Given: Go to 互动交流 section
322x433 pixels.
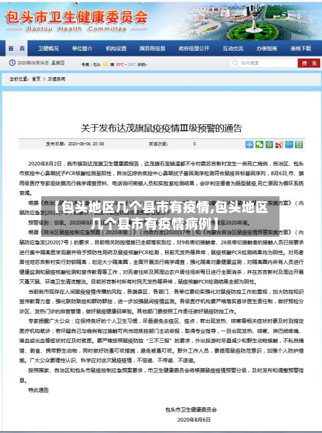Looking at the screenshot, I should coord(233,48).
